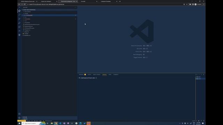Open the Extensions view
This screenshot has height=125, width=223.
[x=20, y=27]
